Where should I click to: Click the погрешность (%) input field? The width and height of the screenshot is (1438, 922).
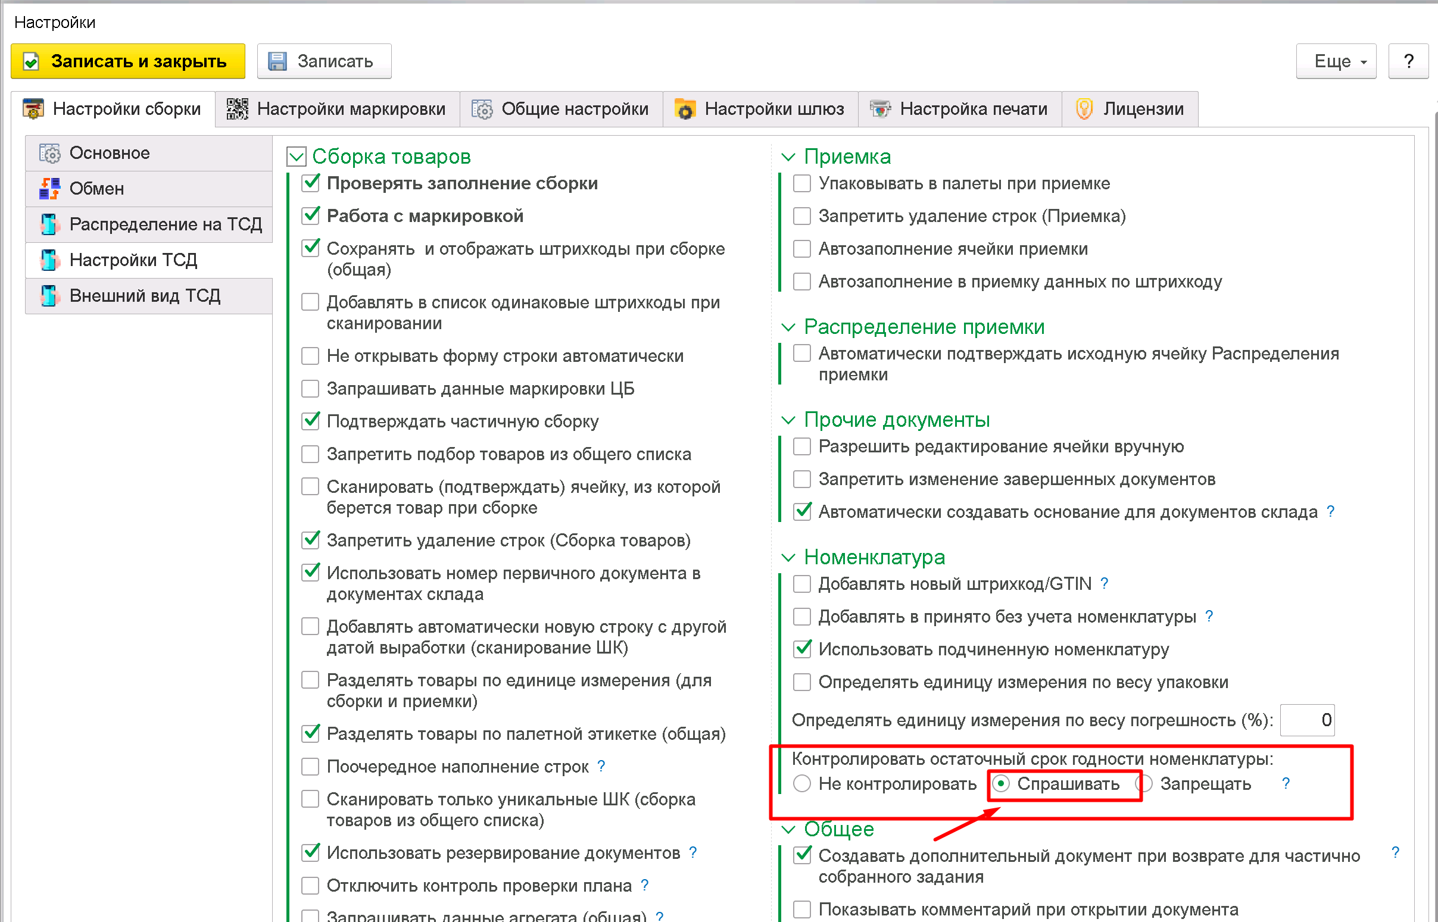1307,720
